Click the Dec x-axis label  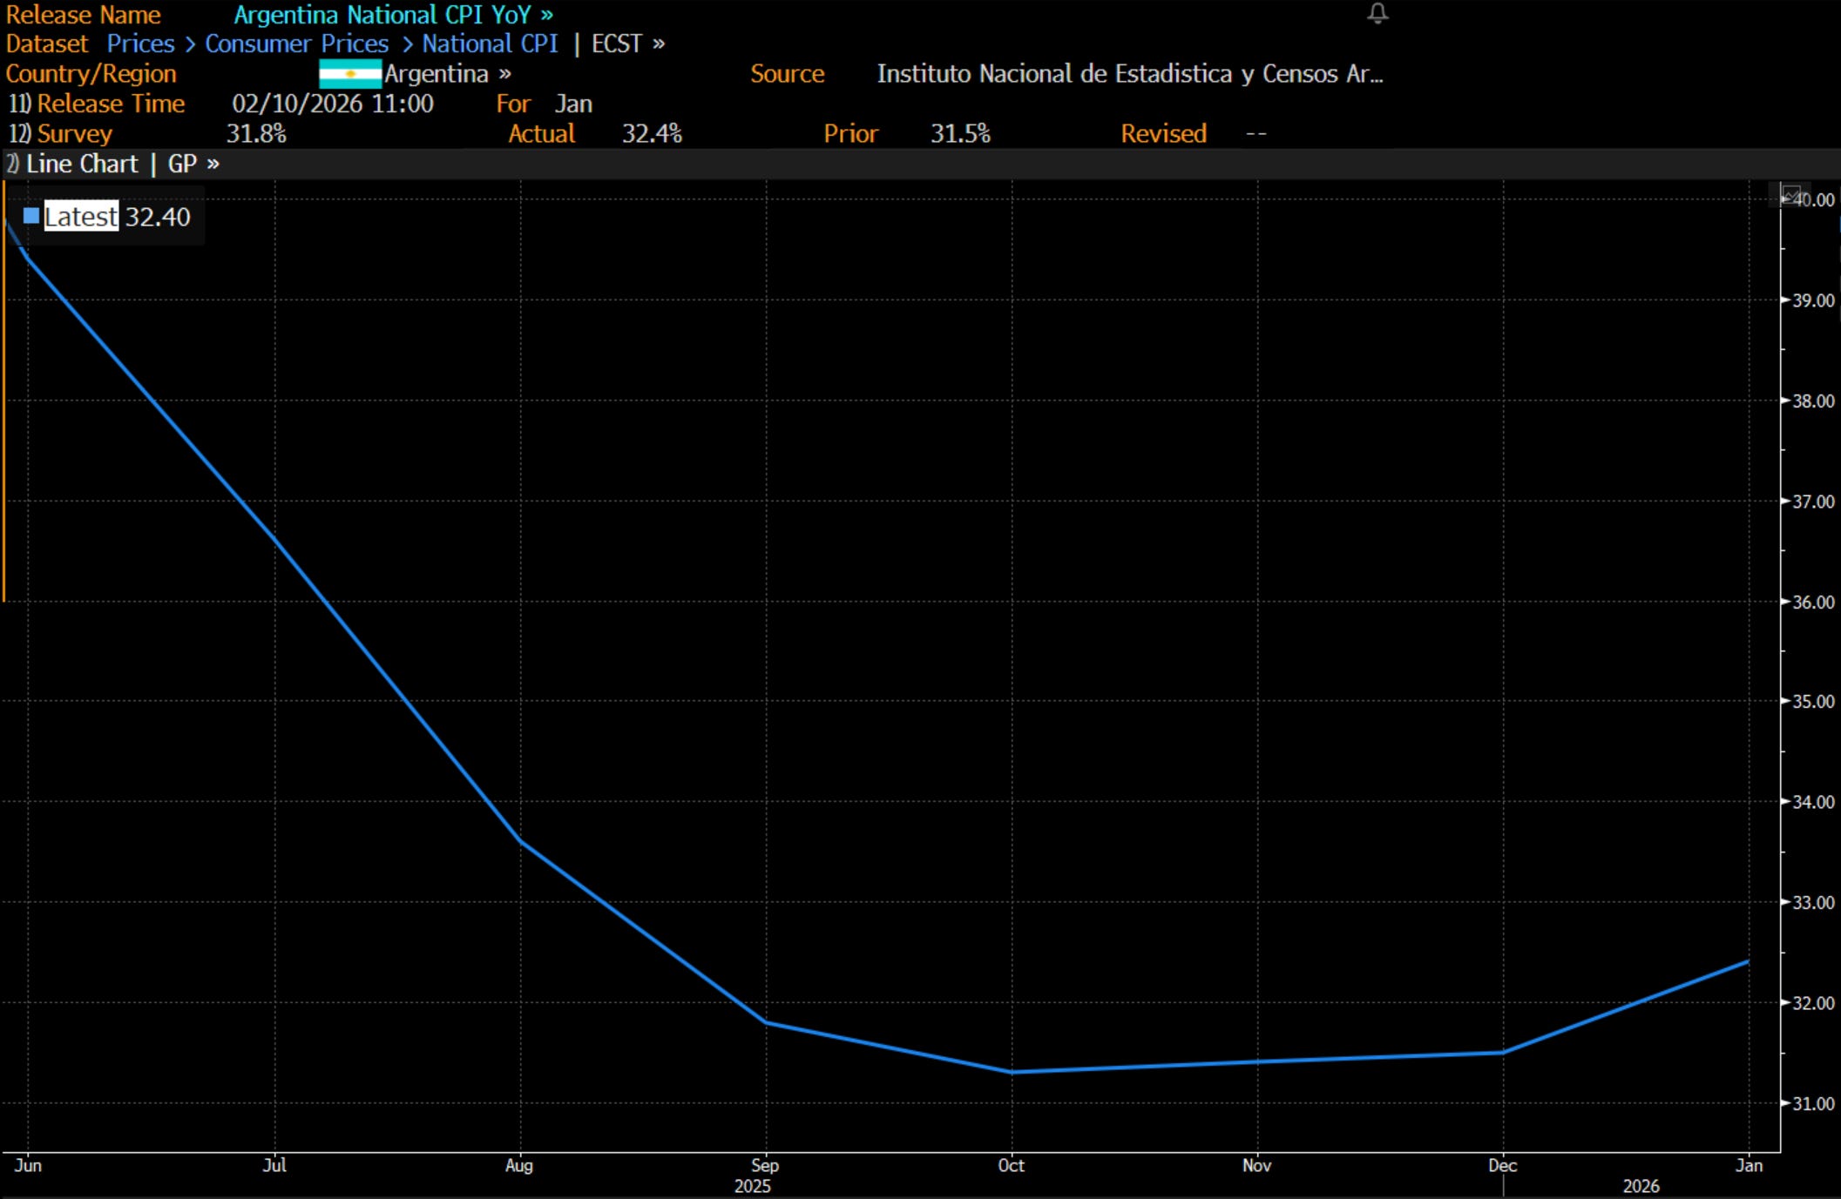pyautogui.click(x=1503, y=1165)
